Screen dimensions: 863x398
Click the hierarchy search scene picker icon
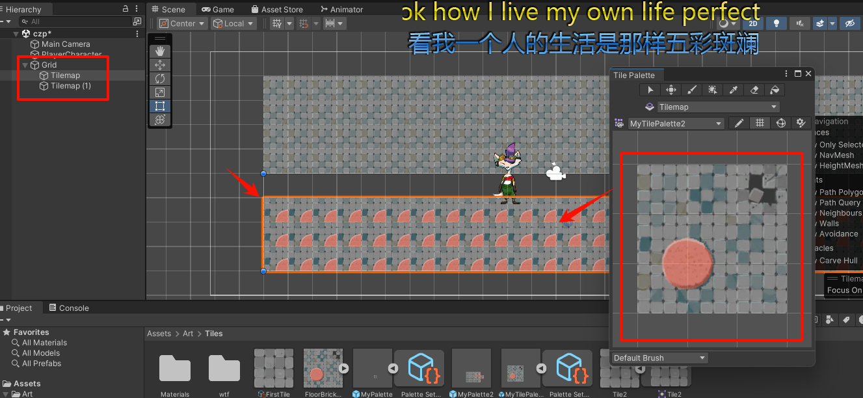click(137, 21)
